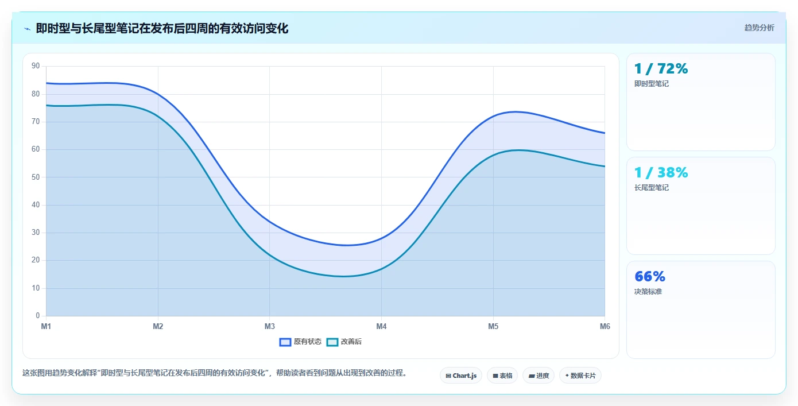798x406 pixels.
Task: Open the 长尾型笔记 38% card
Action: coord(701,206)
